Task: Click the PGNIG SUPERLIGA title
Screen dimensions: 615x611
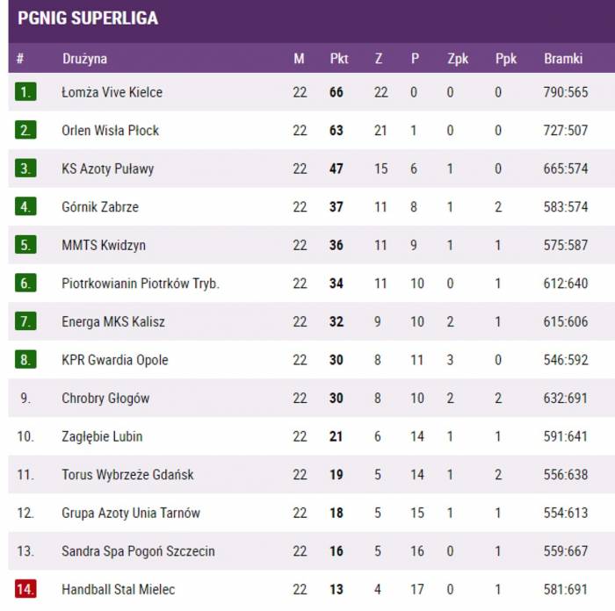Action: click(x=88, y=18)
